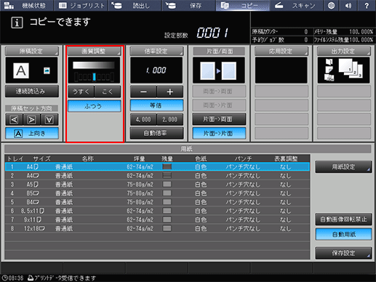Select left-facing original direction icon

pyautogui.click(x=15, y=119)
